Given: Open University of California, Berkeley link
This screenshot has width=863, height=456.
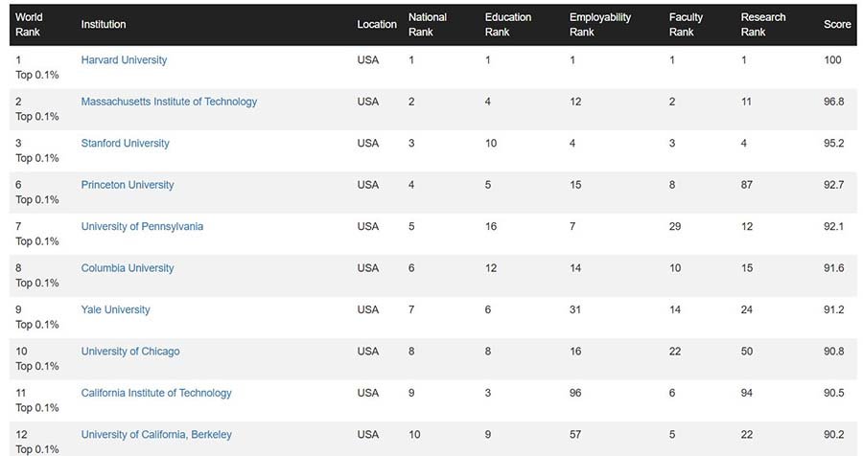Looking at the screenshot, I should pos(156,435).
